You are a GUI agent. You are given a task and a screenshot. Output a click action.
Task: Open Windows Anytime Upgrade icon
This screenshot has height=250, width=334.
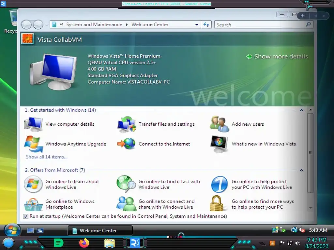coord(34,144)
